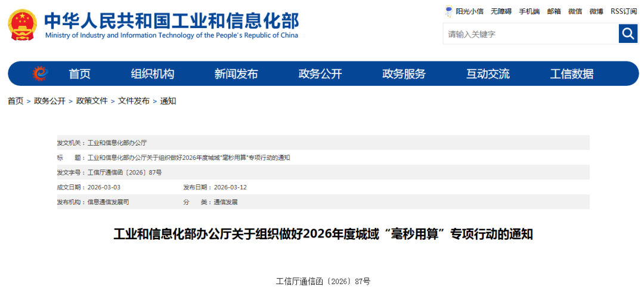644x293 pixels.
Task: Open 组织机构 navigation menu
Action: click(x=153, y=74)
